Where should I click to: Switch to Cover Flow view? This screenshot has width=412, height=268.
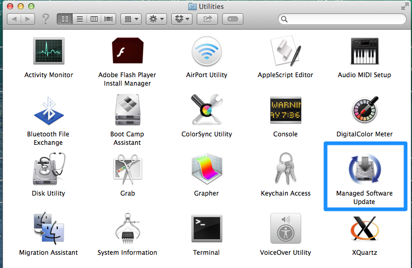[109, 19]
